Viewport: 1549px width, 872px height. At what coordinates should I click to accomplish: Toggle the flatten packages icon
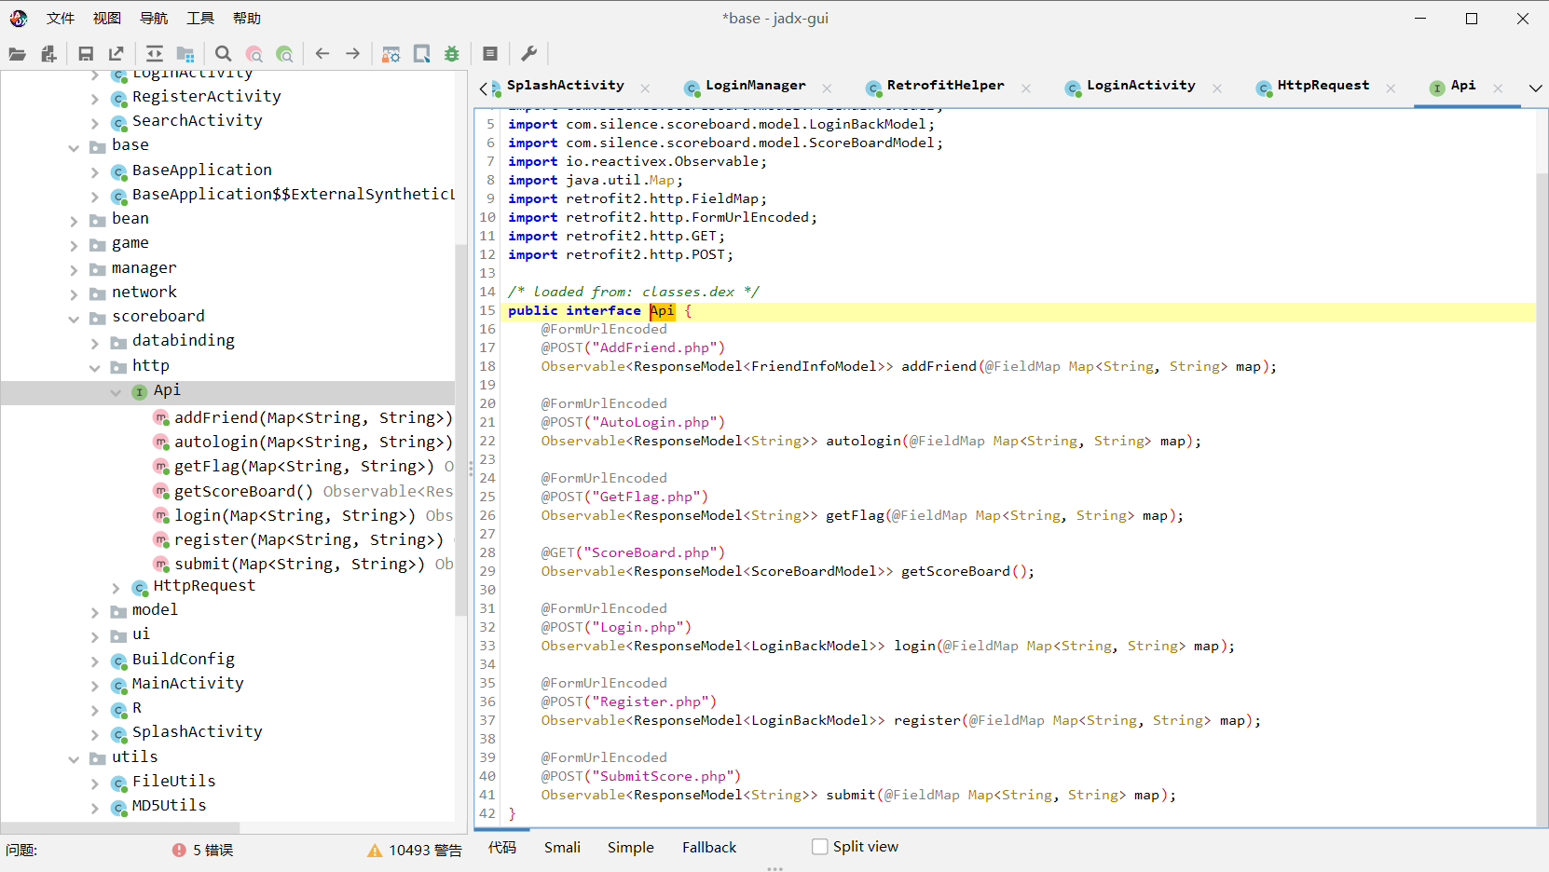pos(185,54)
